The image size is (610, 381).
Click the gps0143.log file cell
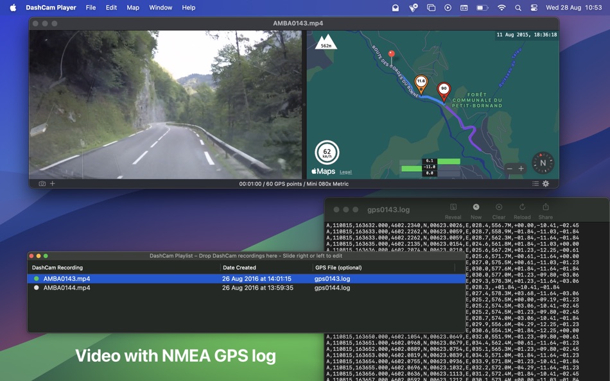pos(332,279)
